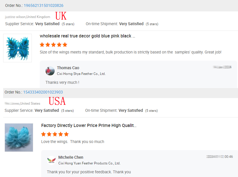
Task: Select the Thomas Cao supplier name
Action: [68, 68]
